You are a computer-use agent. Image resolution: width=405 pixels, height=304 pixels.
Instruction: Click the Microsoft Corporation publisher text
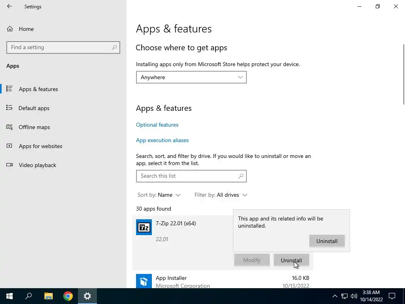coord(183,286)
